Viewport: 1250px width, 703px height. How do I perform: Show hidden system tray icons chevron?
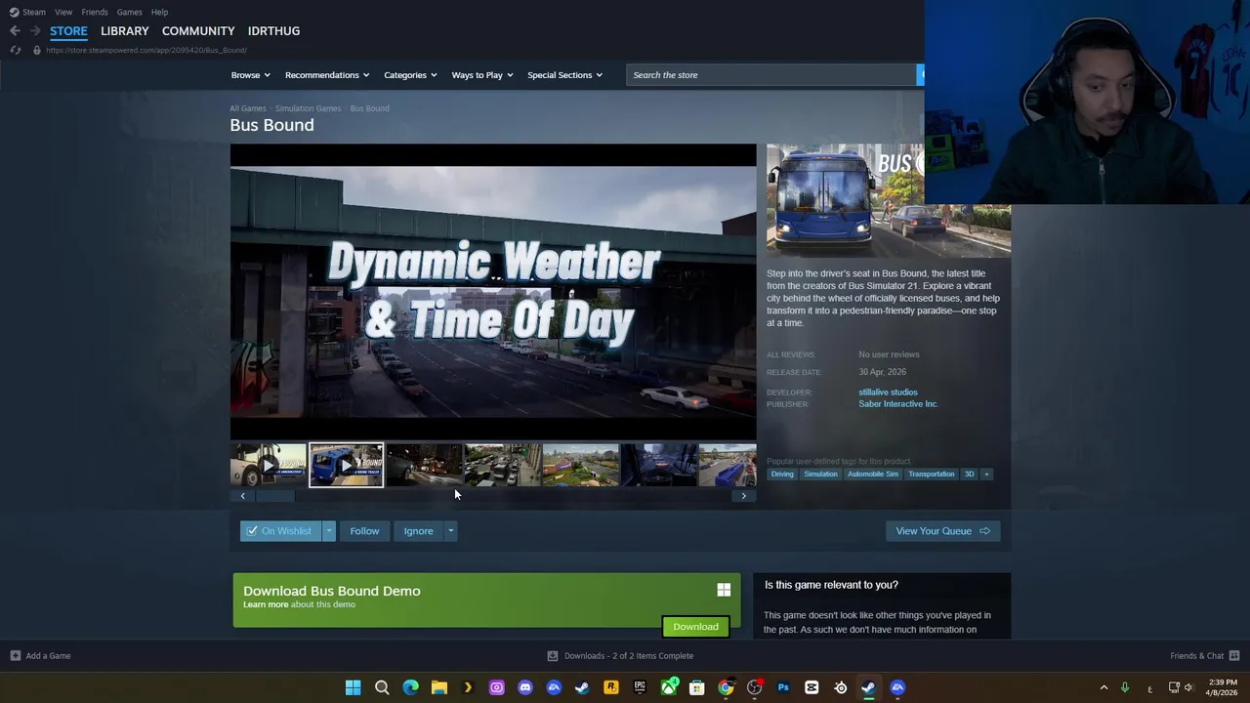click(x=1104, y=687)
